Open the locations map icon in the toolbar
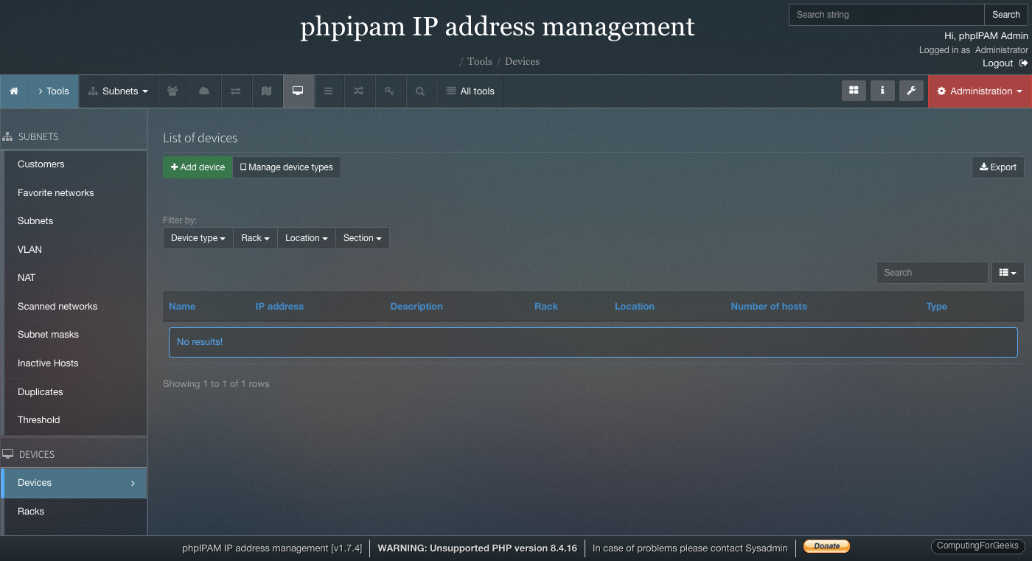Screen dimensions: 1032x561 click(x=267, y=91)
